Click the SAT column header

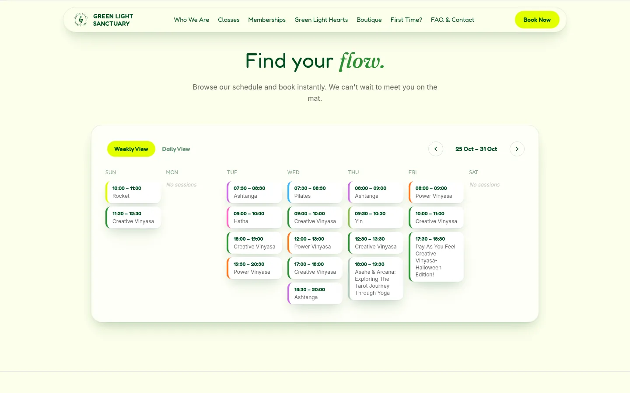pos(474,172)
